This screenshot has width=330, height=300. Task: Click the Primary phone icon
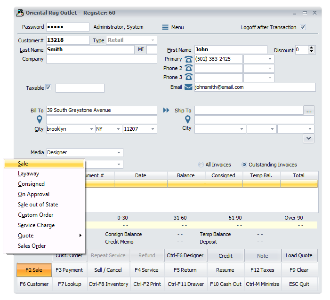(x=188, y=59)
